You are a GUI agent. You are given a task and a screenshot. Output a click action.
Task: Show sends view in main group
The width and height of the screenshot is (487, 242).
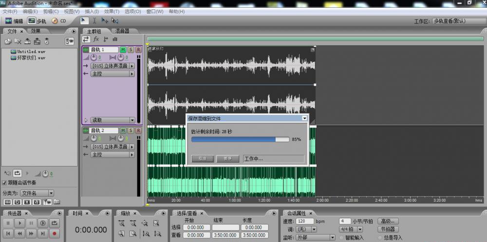pos(106,39)
